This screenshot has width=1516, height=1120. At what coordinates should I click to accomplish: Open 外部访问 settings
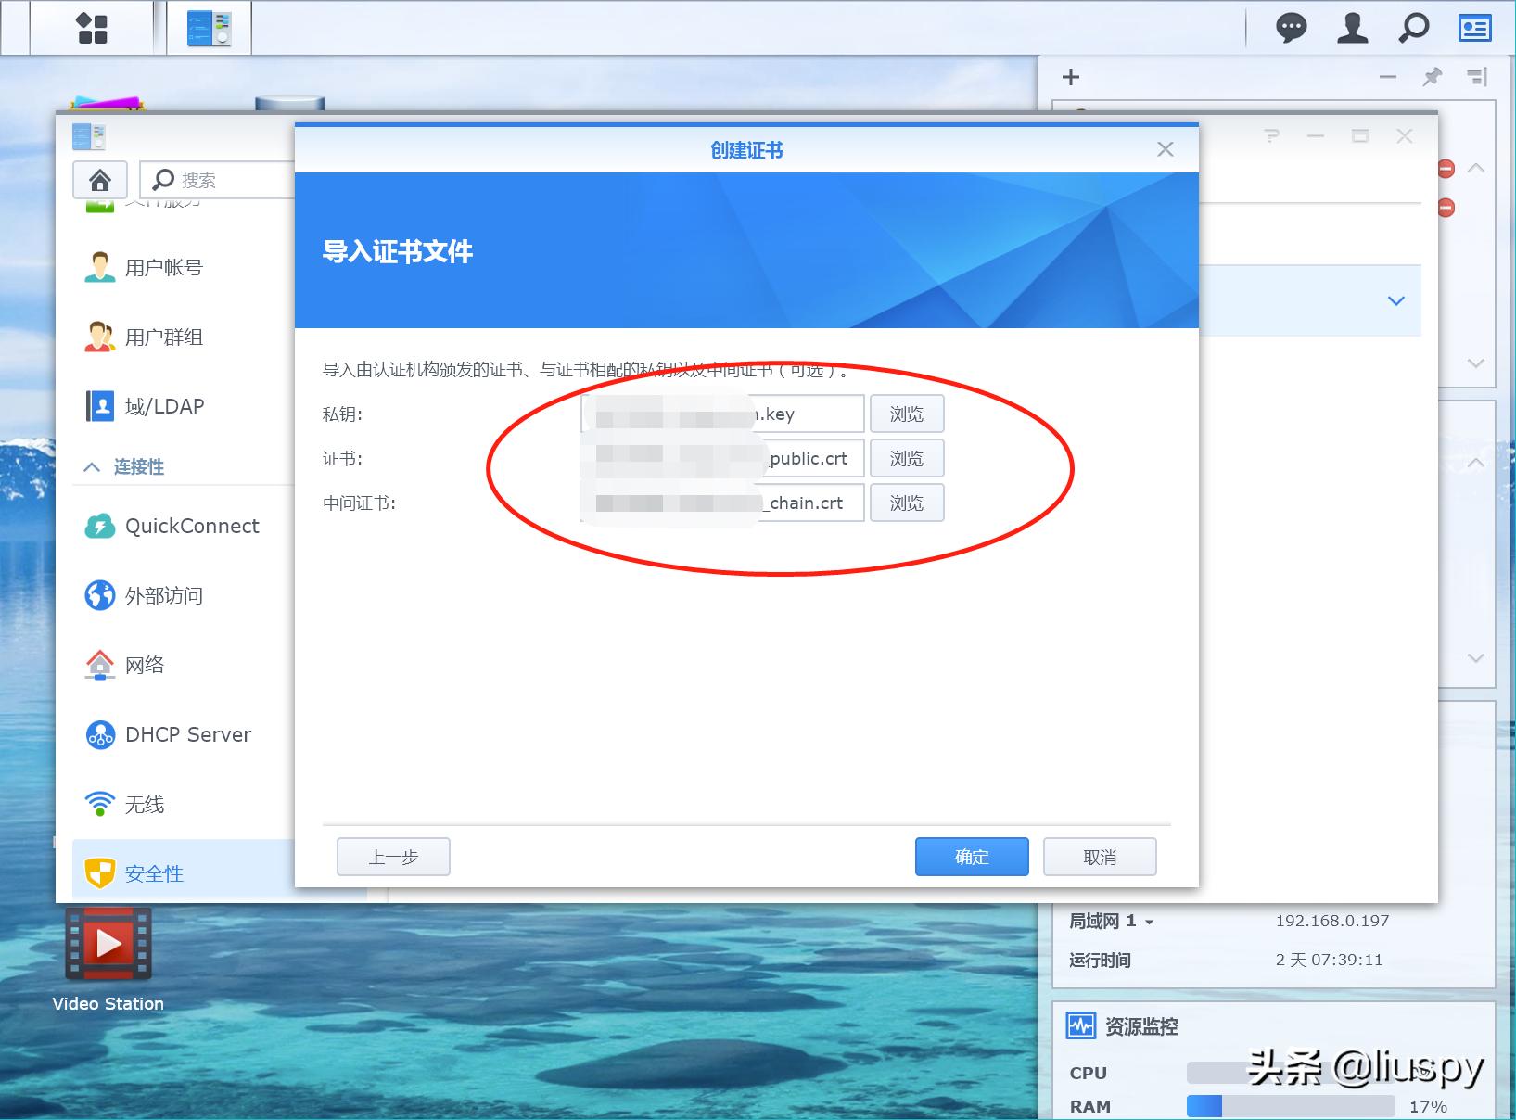tap(164, 595)
